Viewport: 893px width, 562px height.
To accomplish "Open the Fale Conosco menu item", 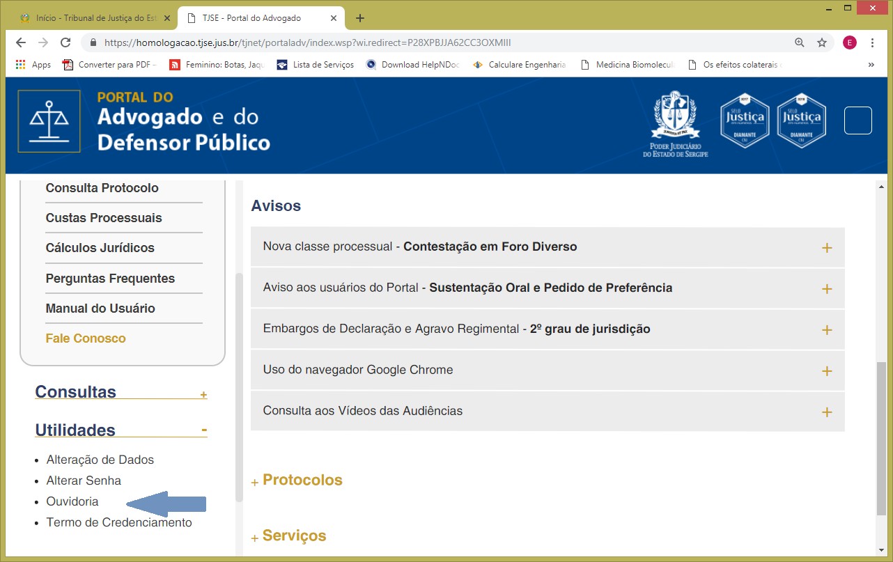I will tap(86, 338).
